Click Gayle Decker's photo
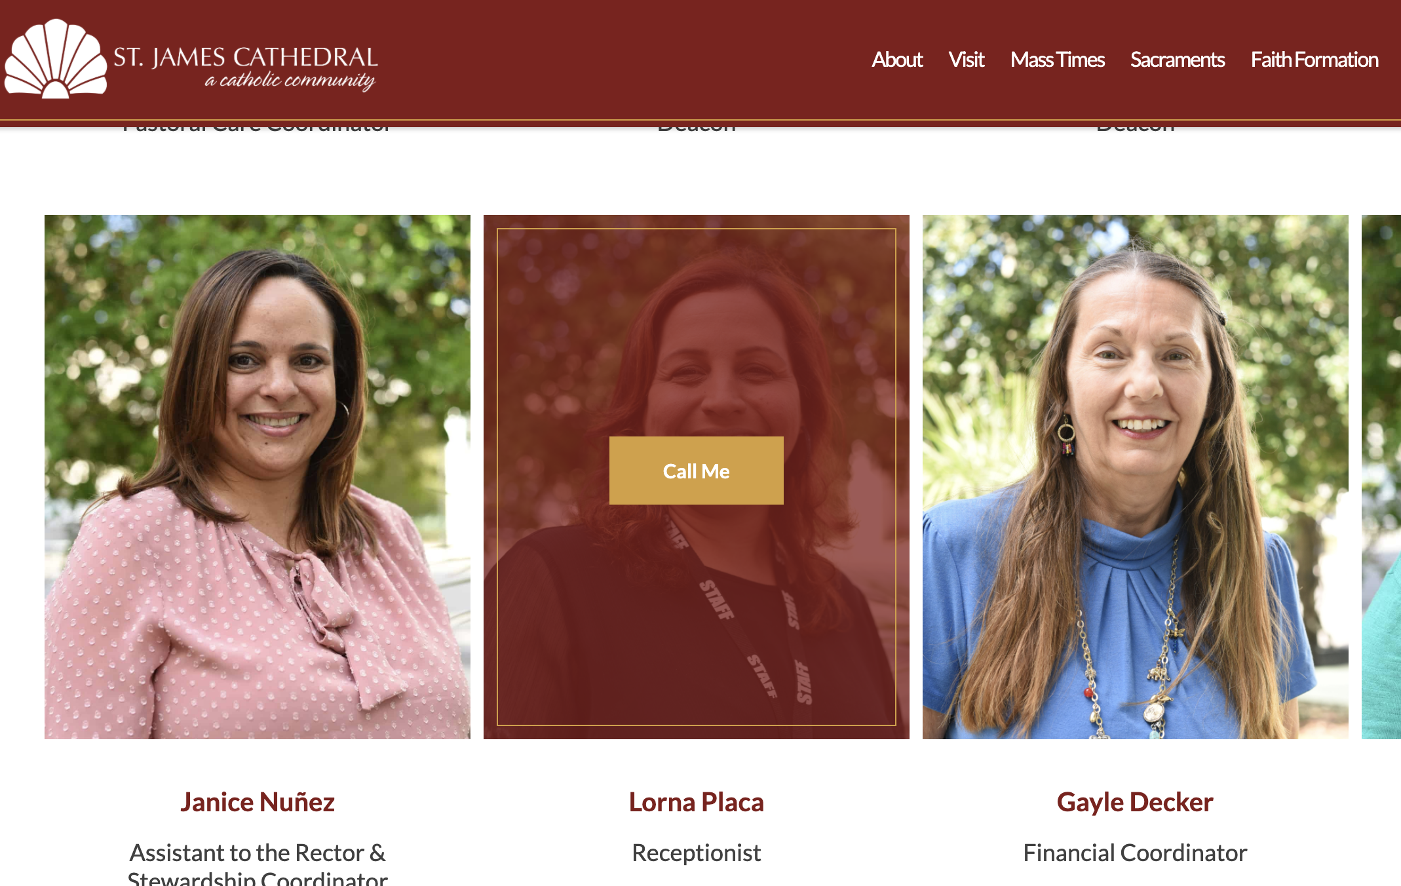The height and width of the screenshot is (886, 1401). click(x=1135, y=477)
